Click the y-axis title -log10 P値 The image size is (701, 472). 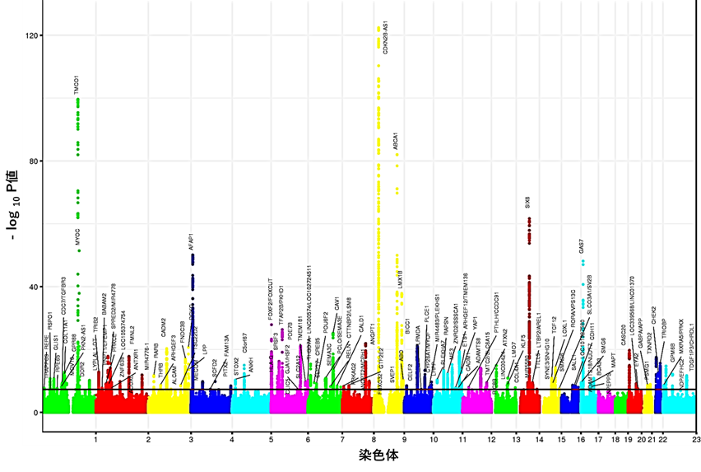12,204
